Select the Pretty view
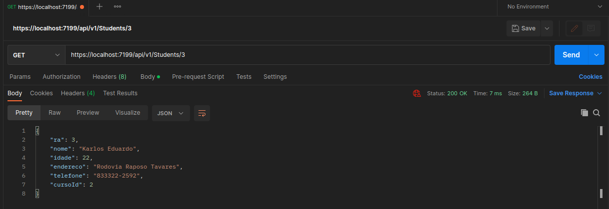The height and width of the screenshot is (209, 609). 24,113
